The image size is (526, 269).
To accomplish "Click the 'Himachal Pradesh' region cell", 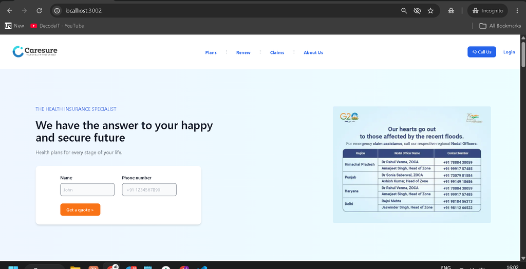I will coord(360,165).
